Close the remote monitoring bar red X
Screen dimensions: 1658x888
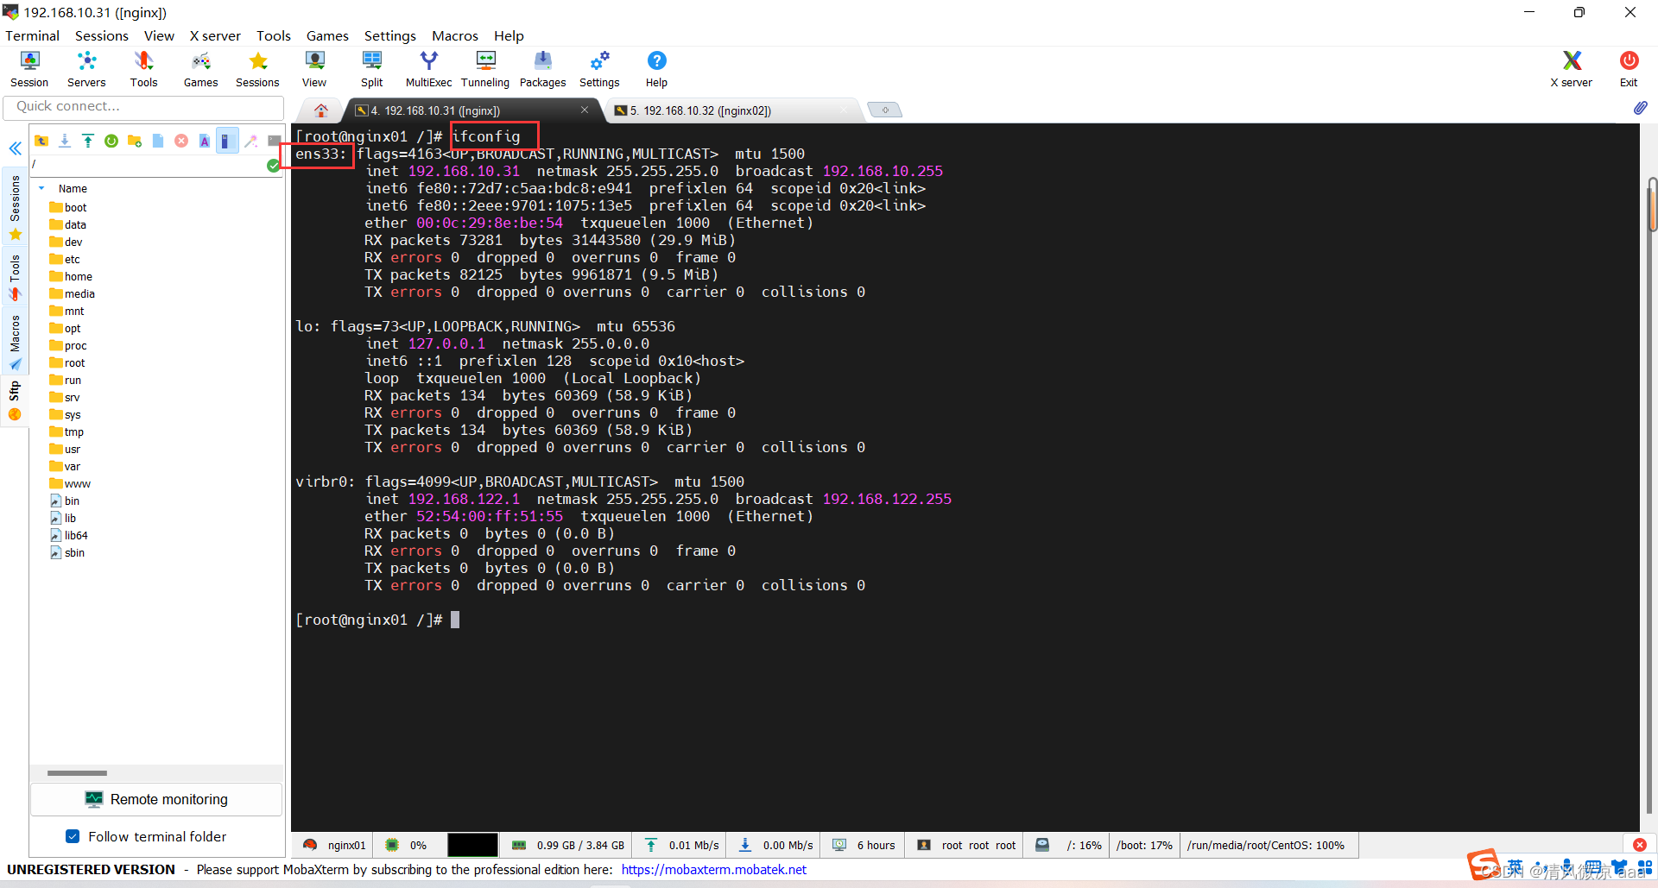pyautogui.click(x=1640, y=845)
